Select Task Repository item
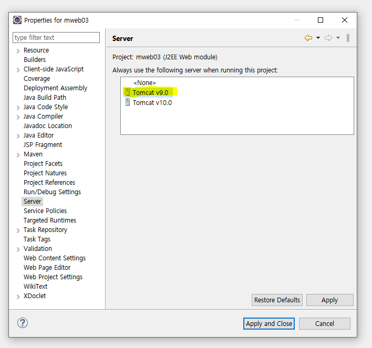 coord(45,230)
